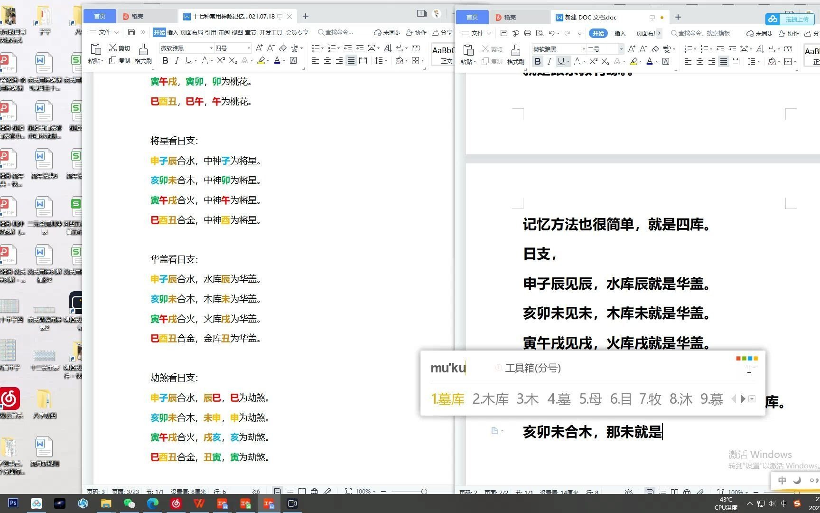This screenshot has width=820, height=513.
Task: Toggle Italic in the right document toolbar
Action: [x=549, y=61]
